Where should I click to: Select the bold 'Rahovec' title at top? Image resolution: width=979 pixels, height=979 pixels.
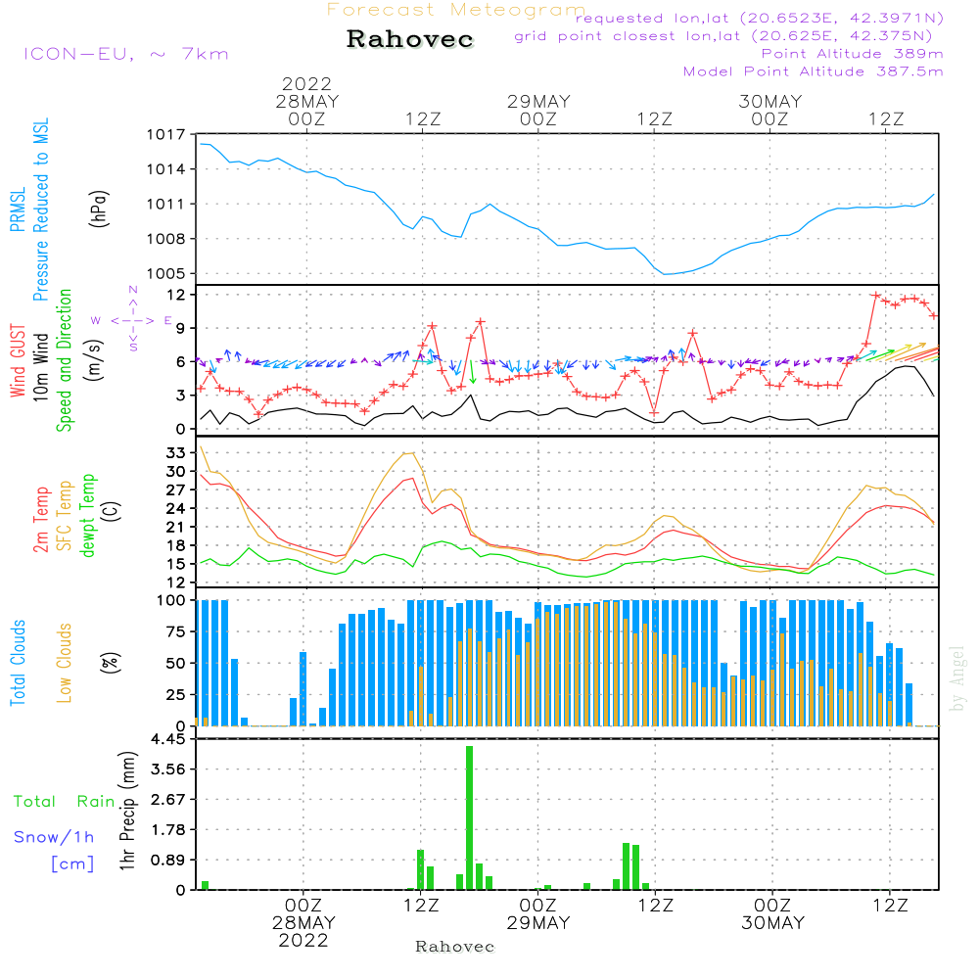pyautogui.click(x=410, y=39)
